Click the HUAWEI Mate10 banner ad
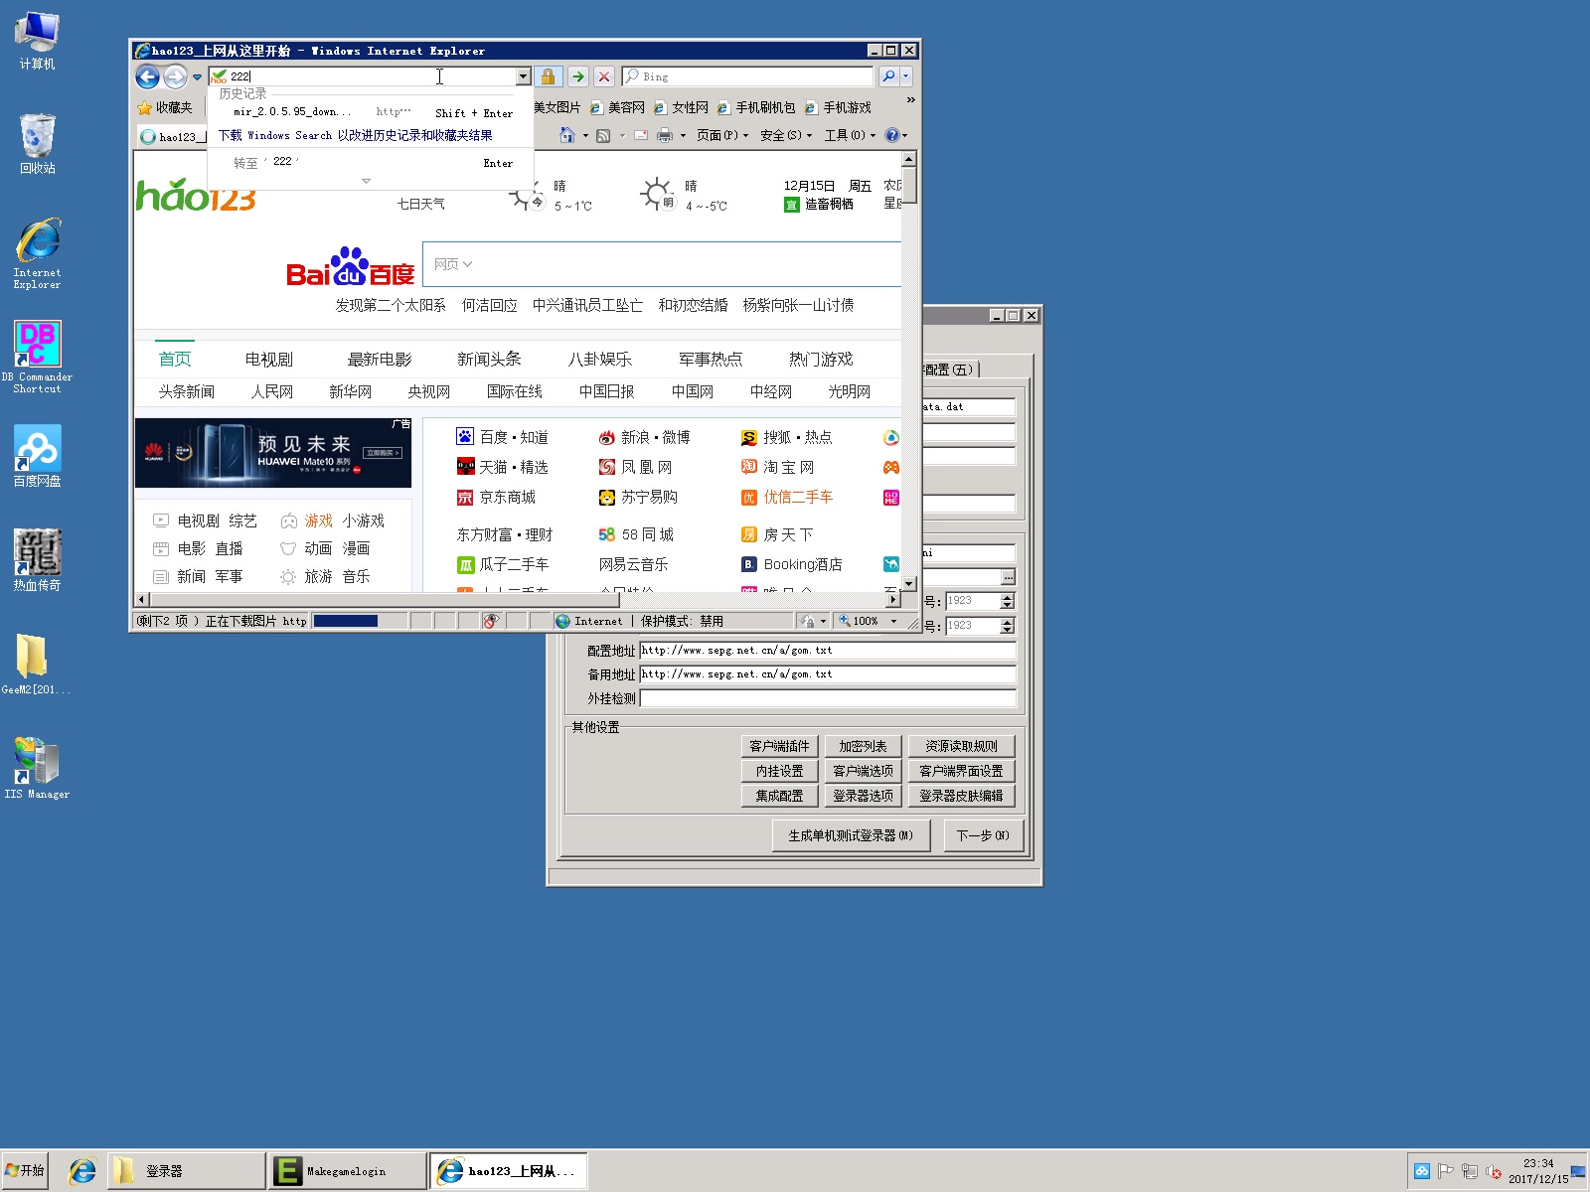Screen dimensions: 1590x1192 (273, 453)
